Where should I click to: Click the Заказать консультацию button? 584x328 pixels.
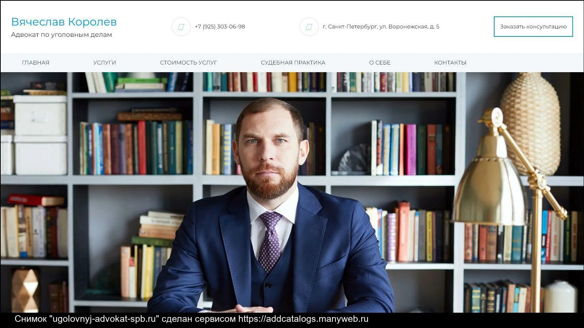pos(533,27)
